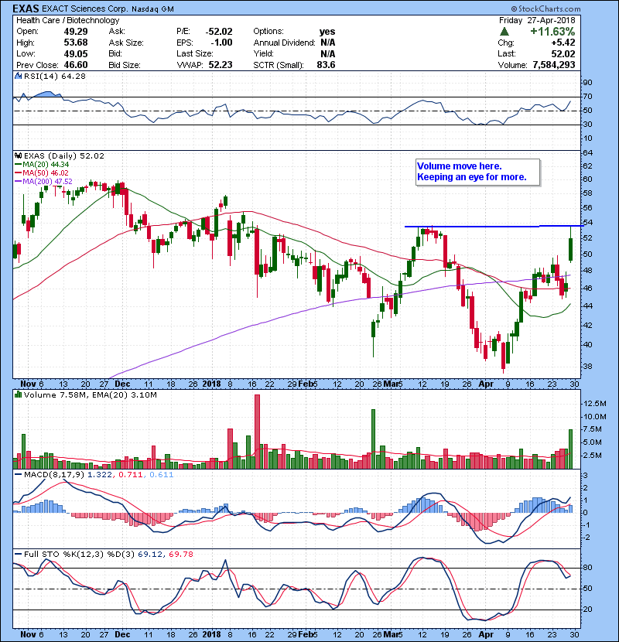The image size is (619, 642).
Task: Click the MACD histogram value 0.611
Action: [x=162, y=475]
